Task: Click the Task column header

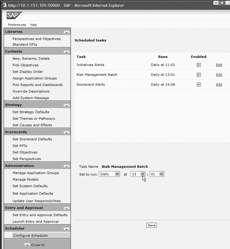Action: pyautogui.click(x=81, y=57)
